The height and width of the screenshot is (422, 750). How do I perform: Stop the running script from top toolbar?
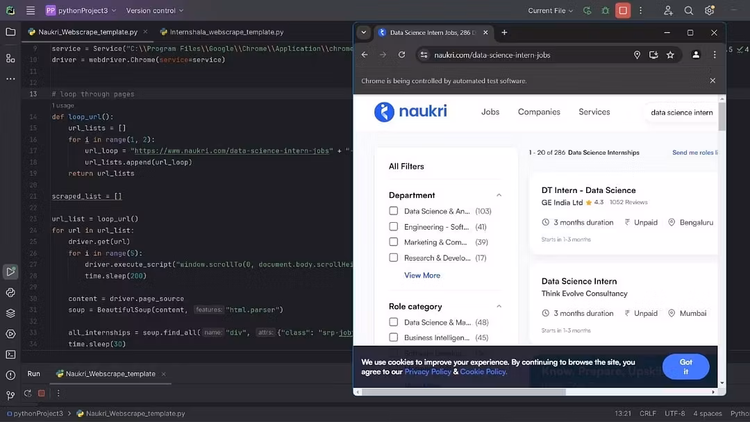[x=623, y=10]
